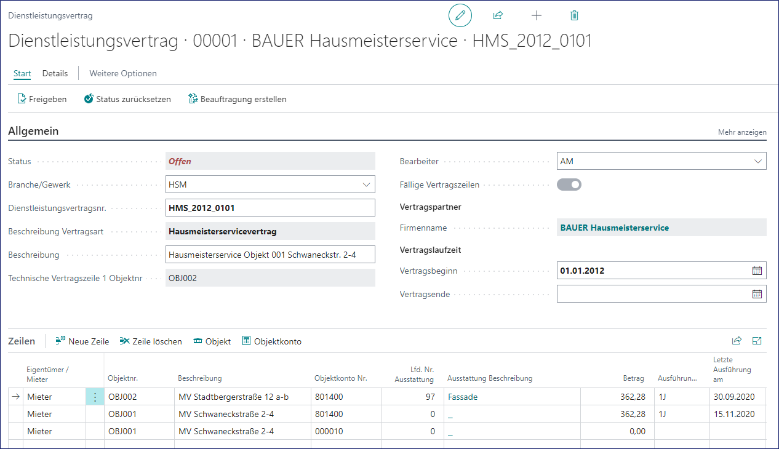Open calendar picker for Vertragsende

[x=757, y=294]
